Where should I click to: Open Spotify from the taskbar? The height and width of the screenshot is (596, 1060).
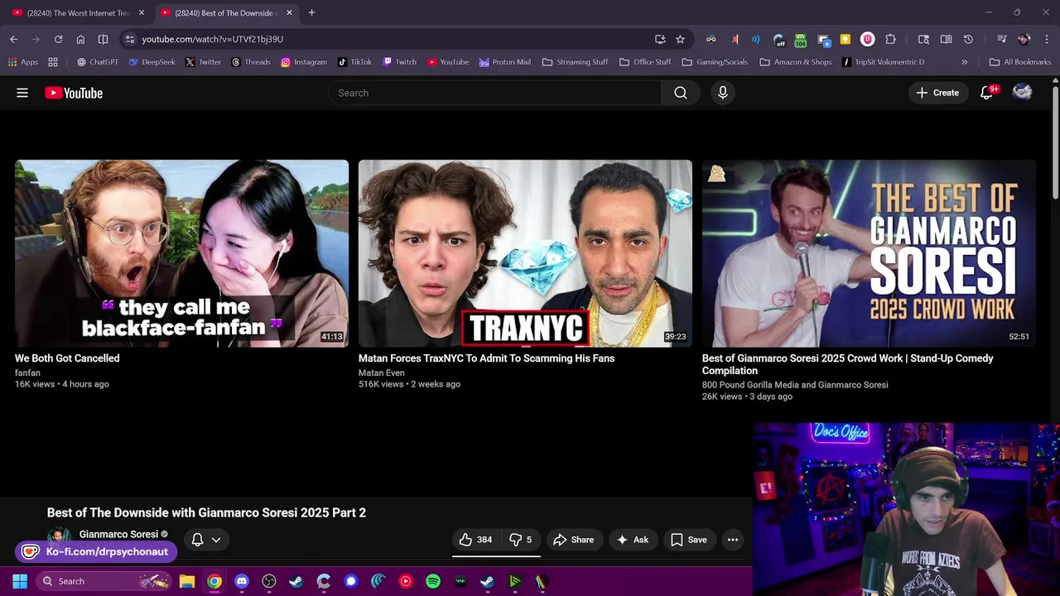pyautogui.click(x=433, y=581)
